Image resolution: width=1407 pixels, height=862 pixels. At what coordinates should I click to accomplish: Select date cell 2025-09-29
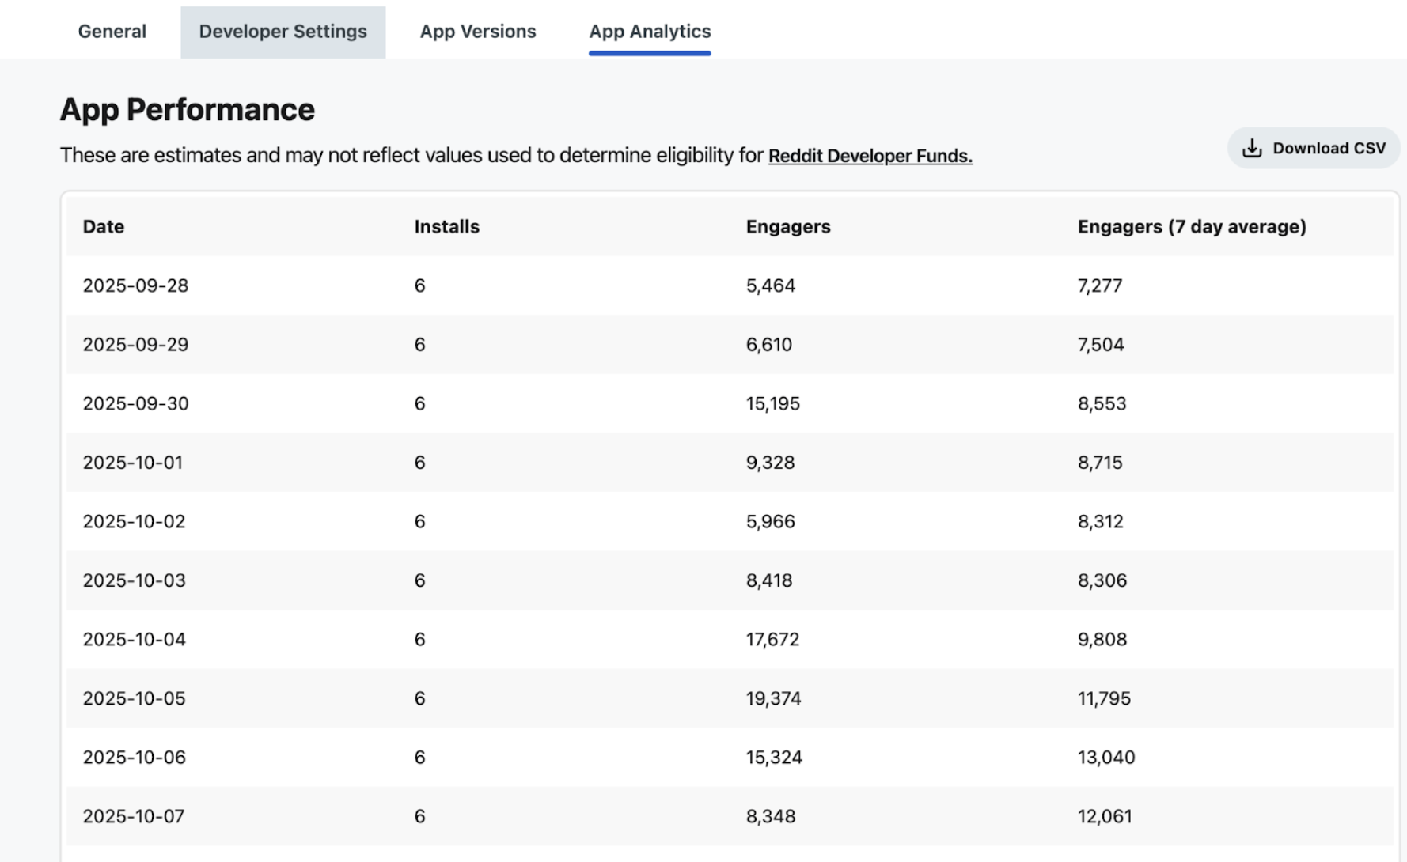point(135,345)
